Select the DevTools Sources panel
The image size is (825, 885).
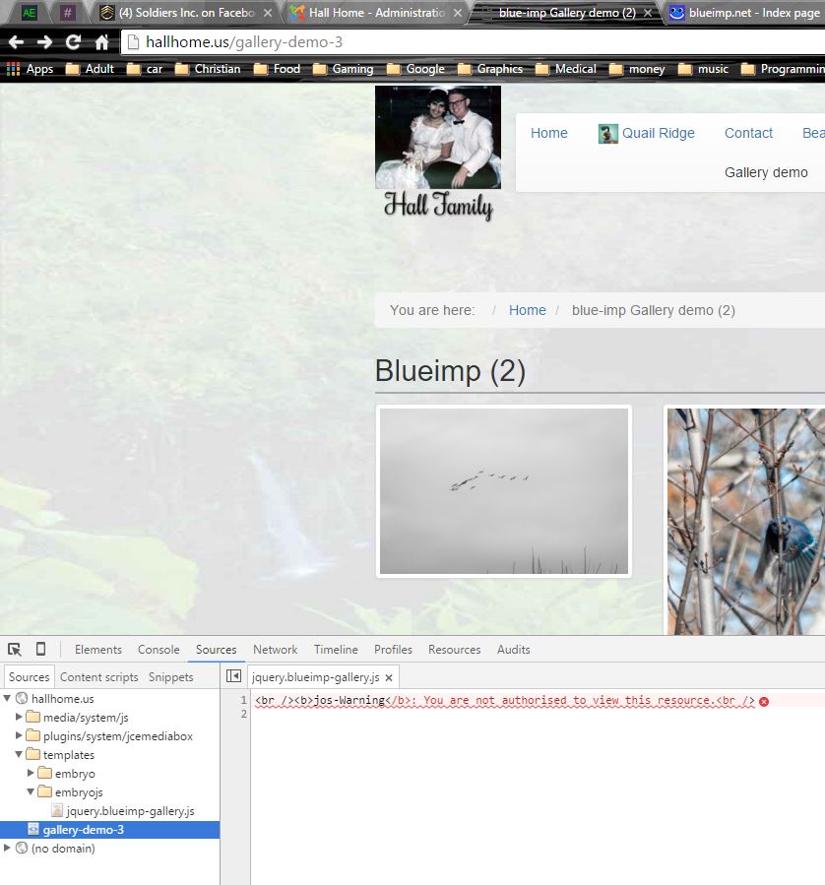click(217, 650)
